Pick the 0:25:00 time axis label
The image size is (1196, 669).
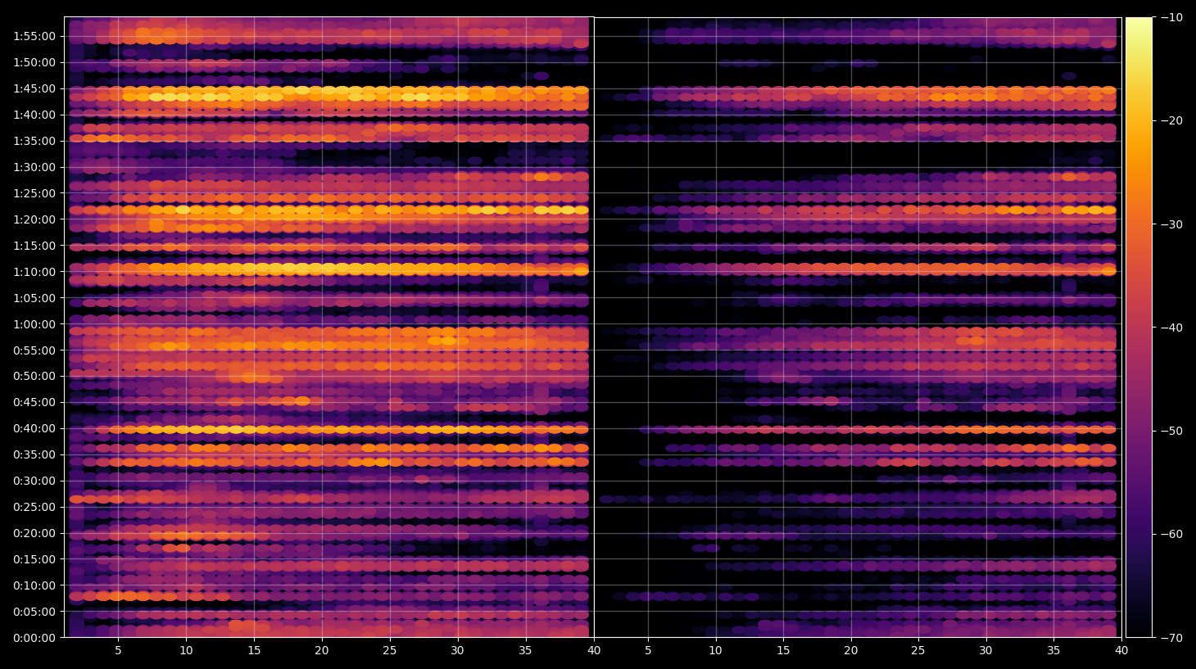pyautogui.click(x=34, y=507)
